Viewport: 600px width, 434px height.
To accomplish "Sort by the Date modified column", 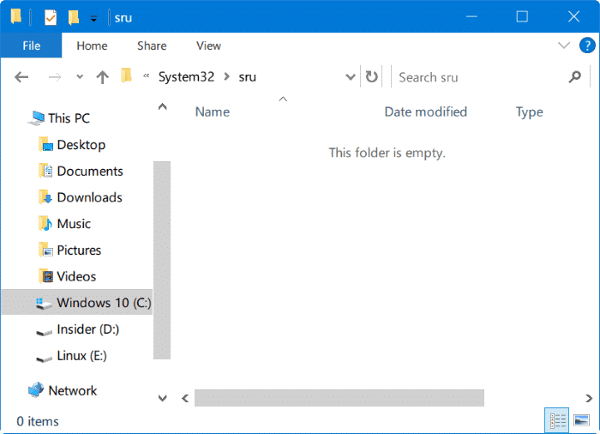I will point(425,112).
